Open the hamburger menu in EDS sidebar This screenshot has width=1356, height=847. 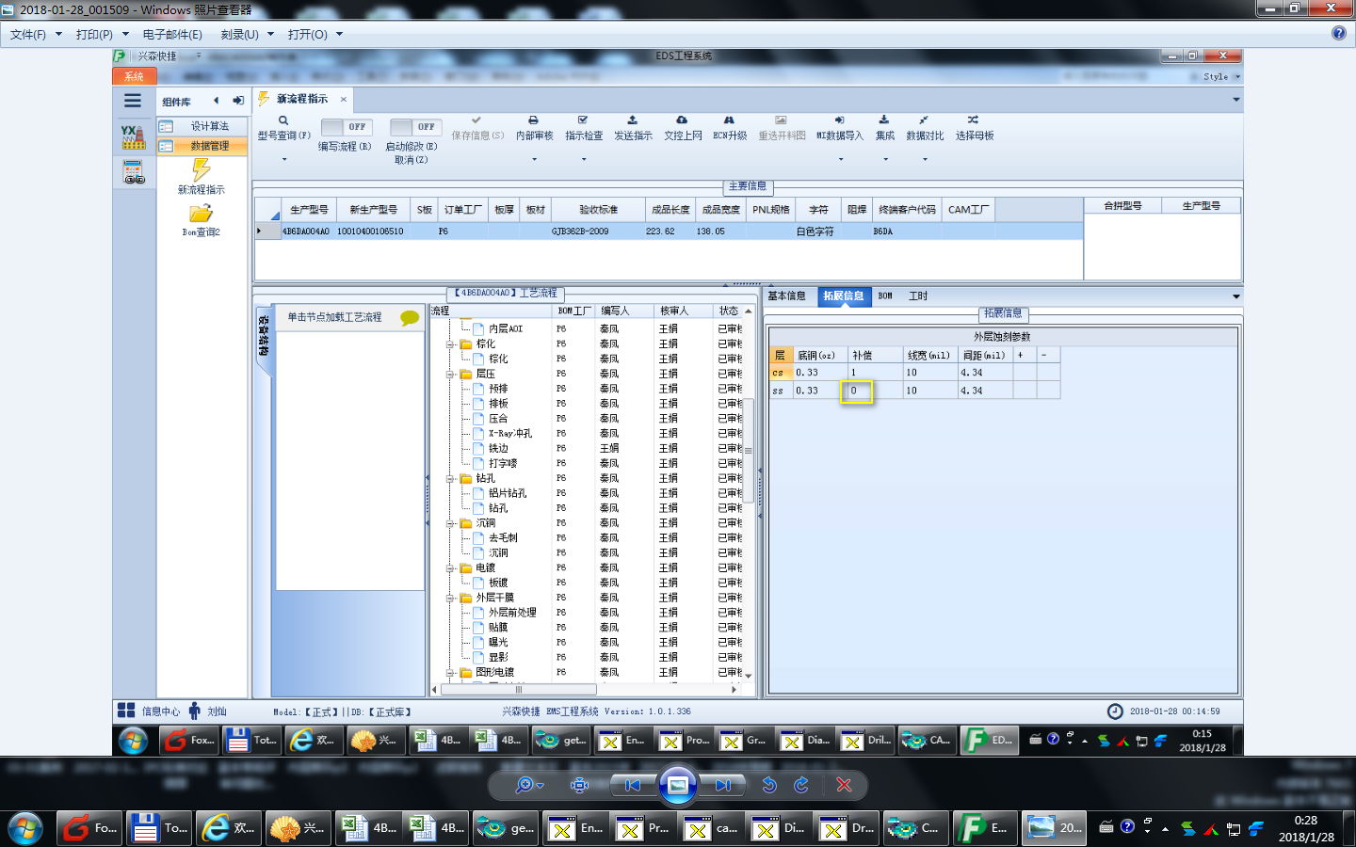point(133,101)
